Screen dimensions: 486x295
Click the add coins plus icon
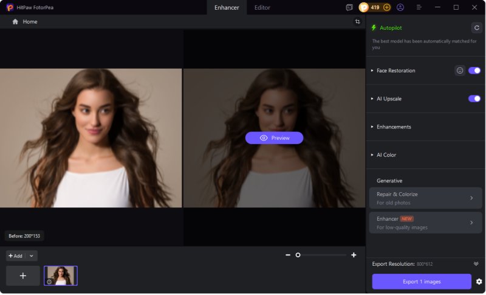click(x=387, y=7)
